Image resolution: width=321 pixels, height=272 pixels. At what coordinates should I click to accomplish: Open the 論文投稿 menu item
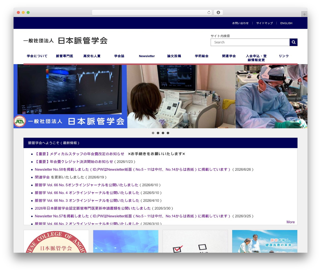(174, 56)
